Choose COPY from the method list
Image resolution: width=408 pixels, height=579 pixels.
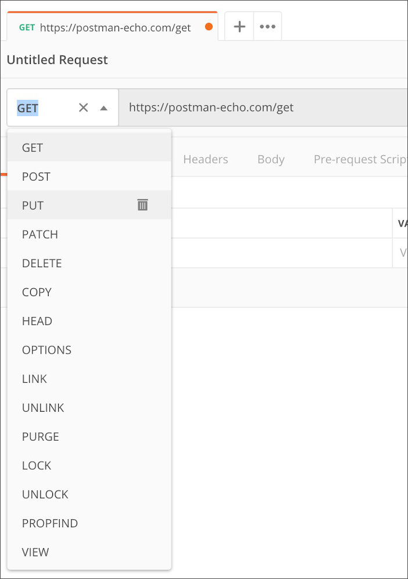[89, 292]
